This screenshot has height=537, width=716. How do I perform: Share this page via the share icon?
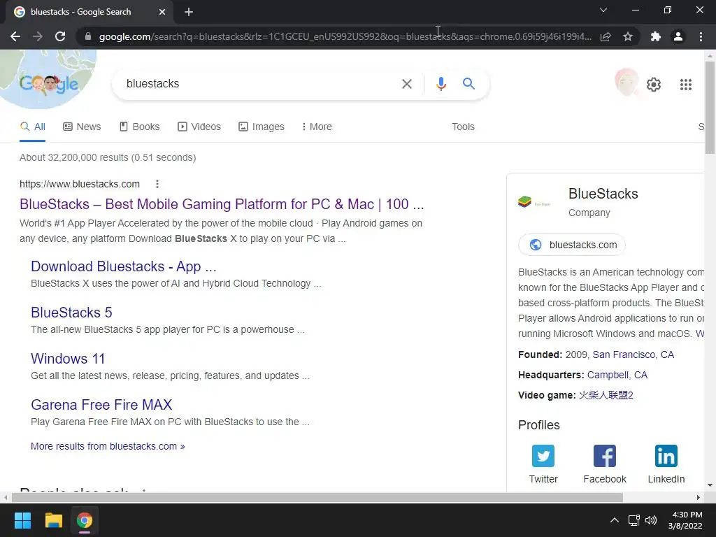(x=606, y=36)
